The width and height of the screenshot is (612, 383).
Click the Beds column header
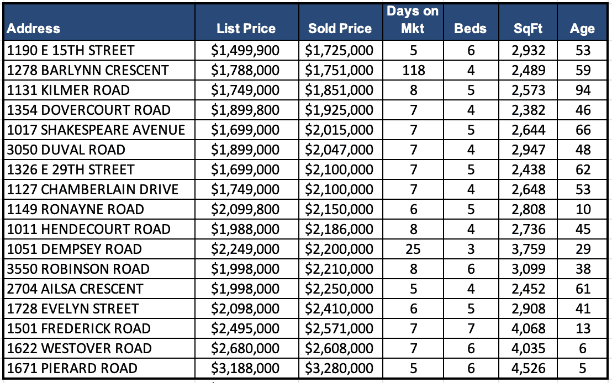tap(469, 29)
